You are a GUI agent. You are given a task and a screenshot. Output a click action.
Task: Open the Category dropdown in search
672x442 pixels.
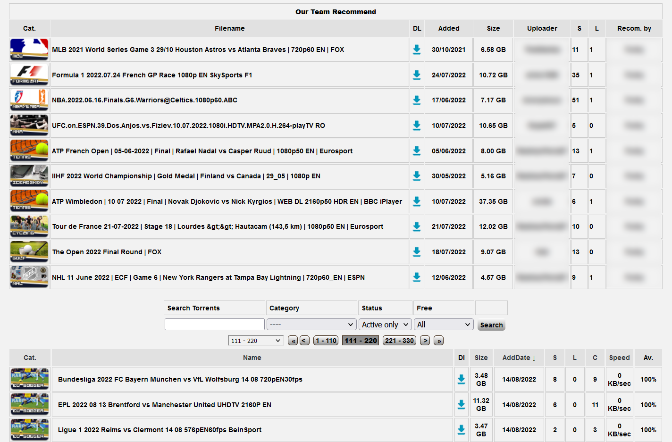coord(311,325)
